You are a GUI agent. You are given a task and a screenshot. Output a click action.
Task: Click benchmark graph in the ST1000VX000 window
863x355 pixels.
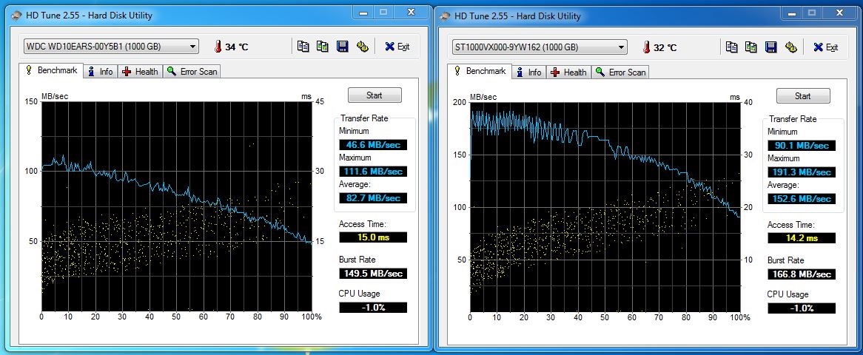click(x=605, y=207)
